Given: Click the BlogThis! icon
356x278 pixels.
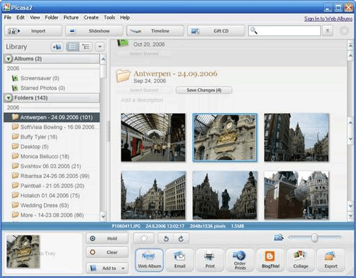Looking at the screenshot, I should 270,260.
